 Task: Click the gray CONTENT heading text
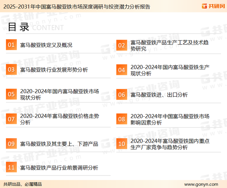click(x=48, y=28)
